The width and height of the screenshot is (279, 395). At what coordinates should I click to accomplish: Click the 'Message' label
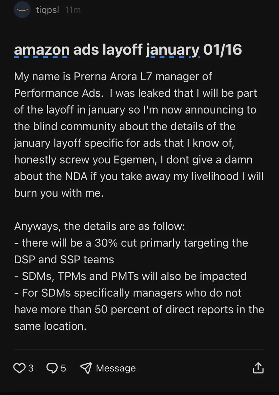pos(116,368)
